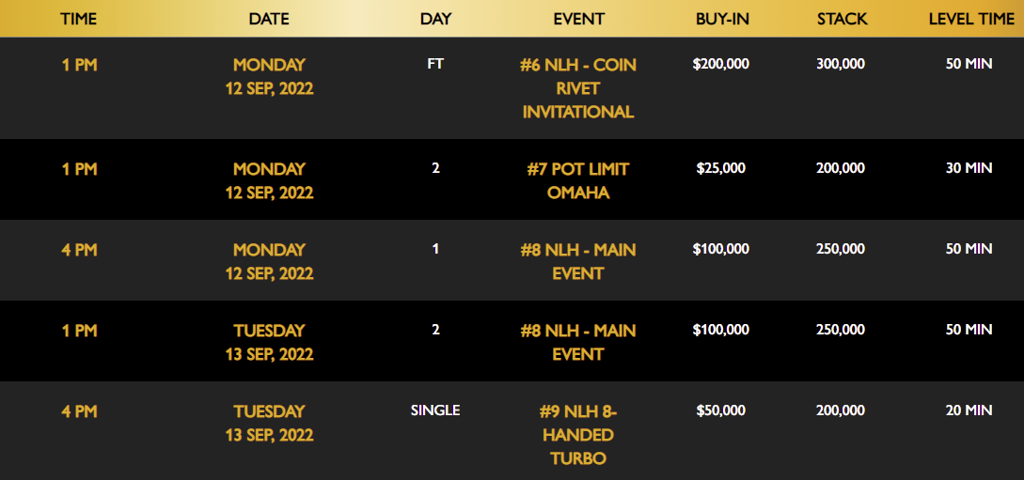Open the #6 NLH - Coin Rivet Invitational event
The image size is (1024, 480).
coord(578,88)
